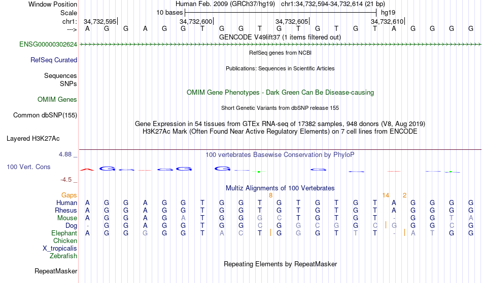
Task: Select the Chicken row label
Action: pos(65,241)
